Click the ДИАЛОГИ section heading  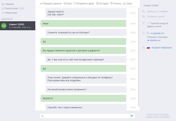pos(7,19)
